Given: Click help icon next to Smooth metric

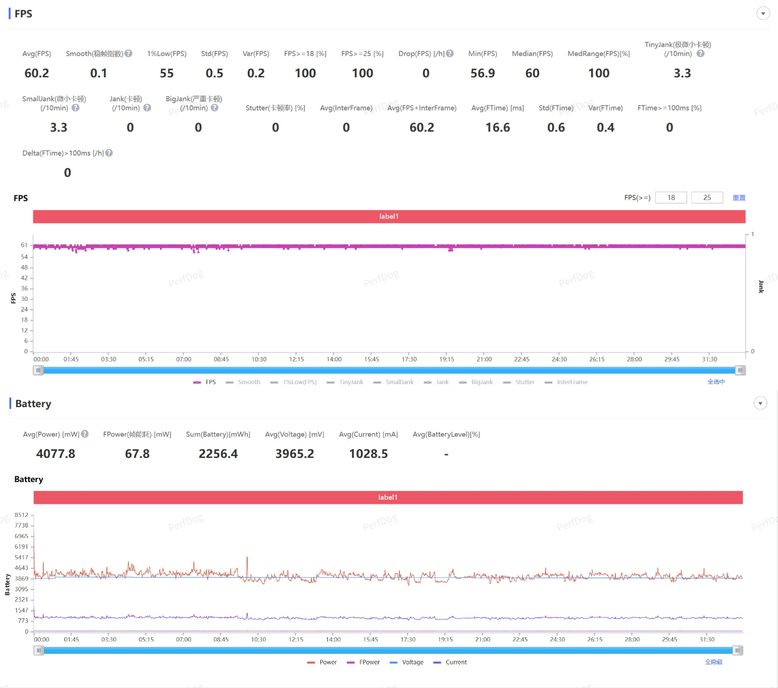Looking at the screenshot, I should click(x=129, y=54).
